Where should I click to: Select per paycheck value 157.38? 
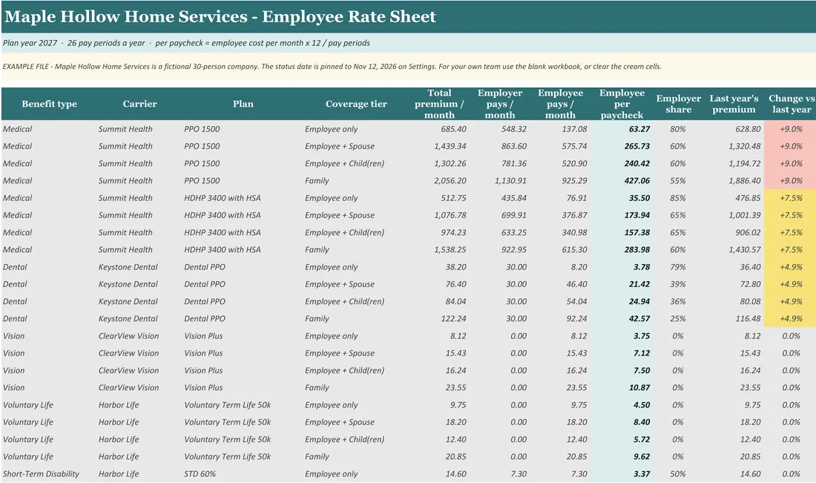tap(637, 232)
